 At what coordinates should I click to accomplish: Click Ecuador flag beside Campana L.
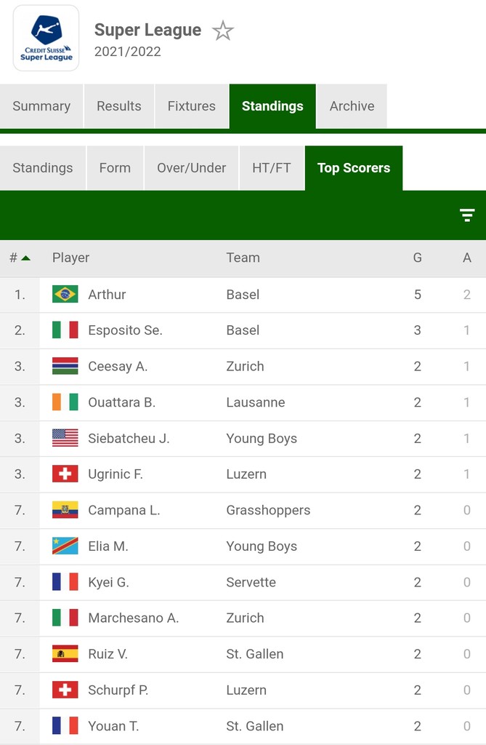coord(65,510)
